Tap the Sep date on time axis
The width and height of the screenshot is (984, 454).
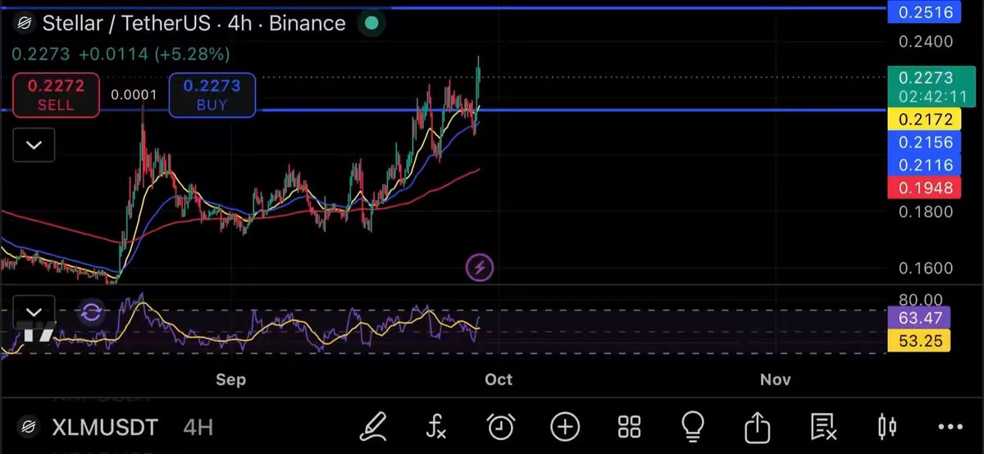pyautogui.click(x=230, y=379)
